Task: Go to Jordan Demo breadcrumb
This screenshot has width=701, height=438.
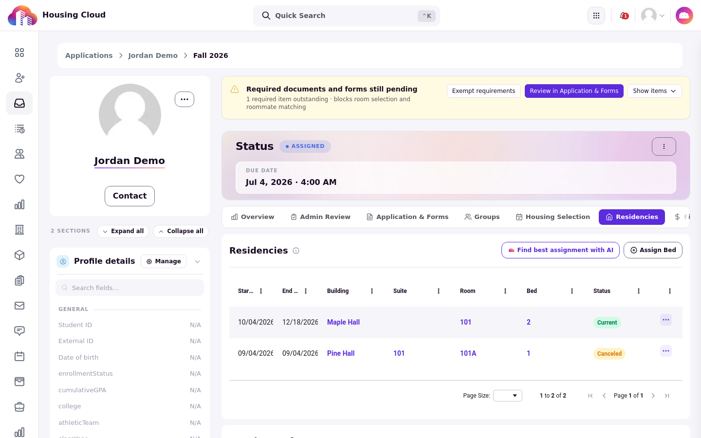Action: coord(153,55)
